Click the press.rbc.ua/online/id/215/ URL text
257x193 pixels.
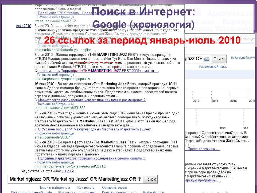coord(55,21)
